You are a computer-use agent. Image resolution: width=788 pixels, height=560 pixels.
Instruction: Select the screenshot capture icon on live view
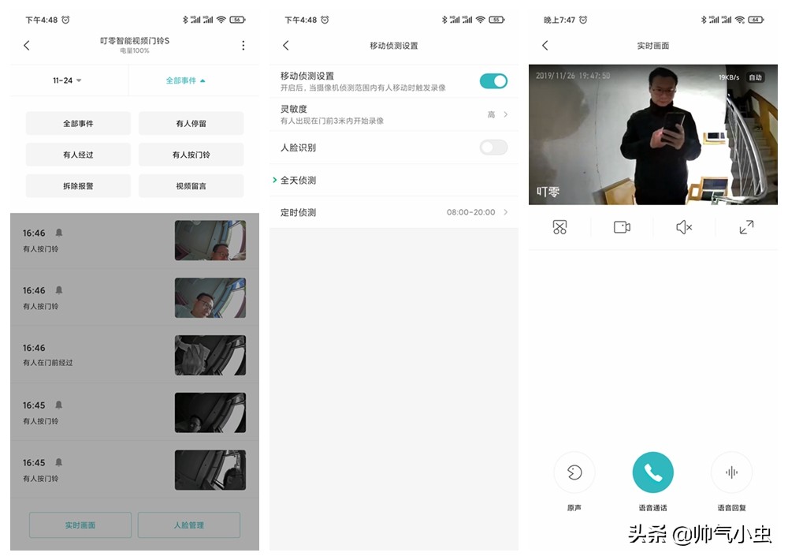pyautogui.click(x=559, y=227)
